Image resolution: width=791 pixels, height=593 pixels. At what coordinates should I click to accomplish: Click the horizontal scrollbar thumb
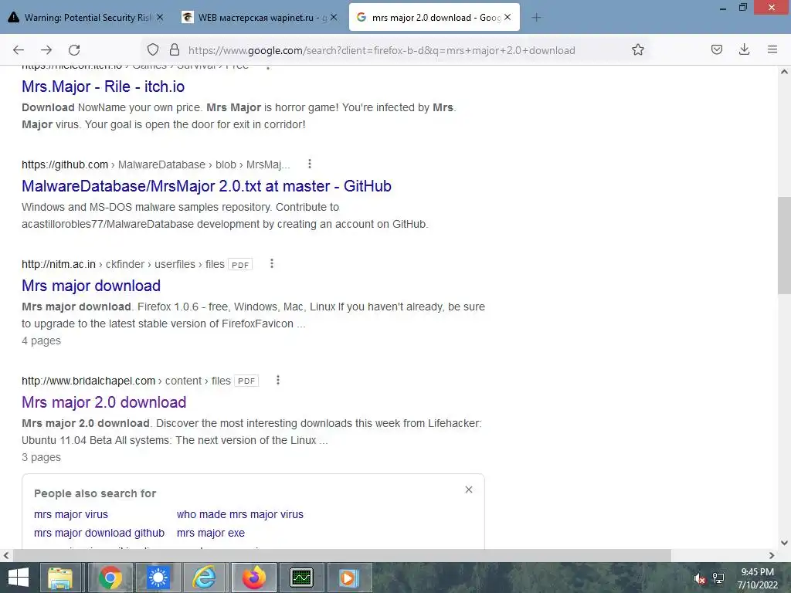click(341, 555)
